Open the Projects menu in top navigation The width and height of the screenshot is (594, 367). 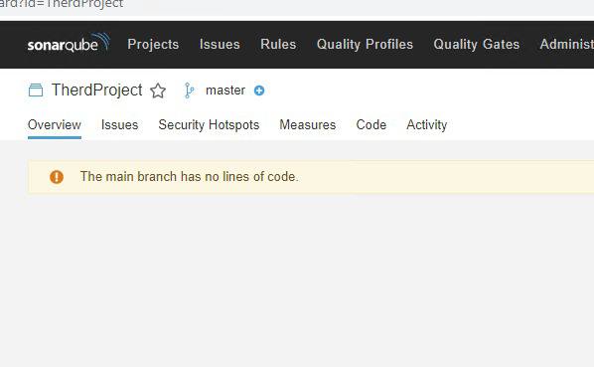(x=153, y=45)
